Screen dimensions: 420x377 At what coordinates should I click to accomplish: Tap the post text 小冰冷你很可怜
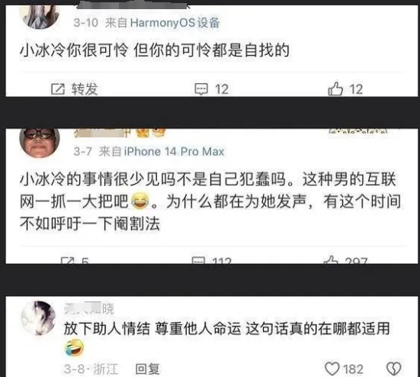[74, 50]
